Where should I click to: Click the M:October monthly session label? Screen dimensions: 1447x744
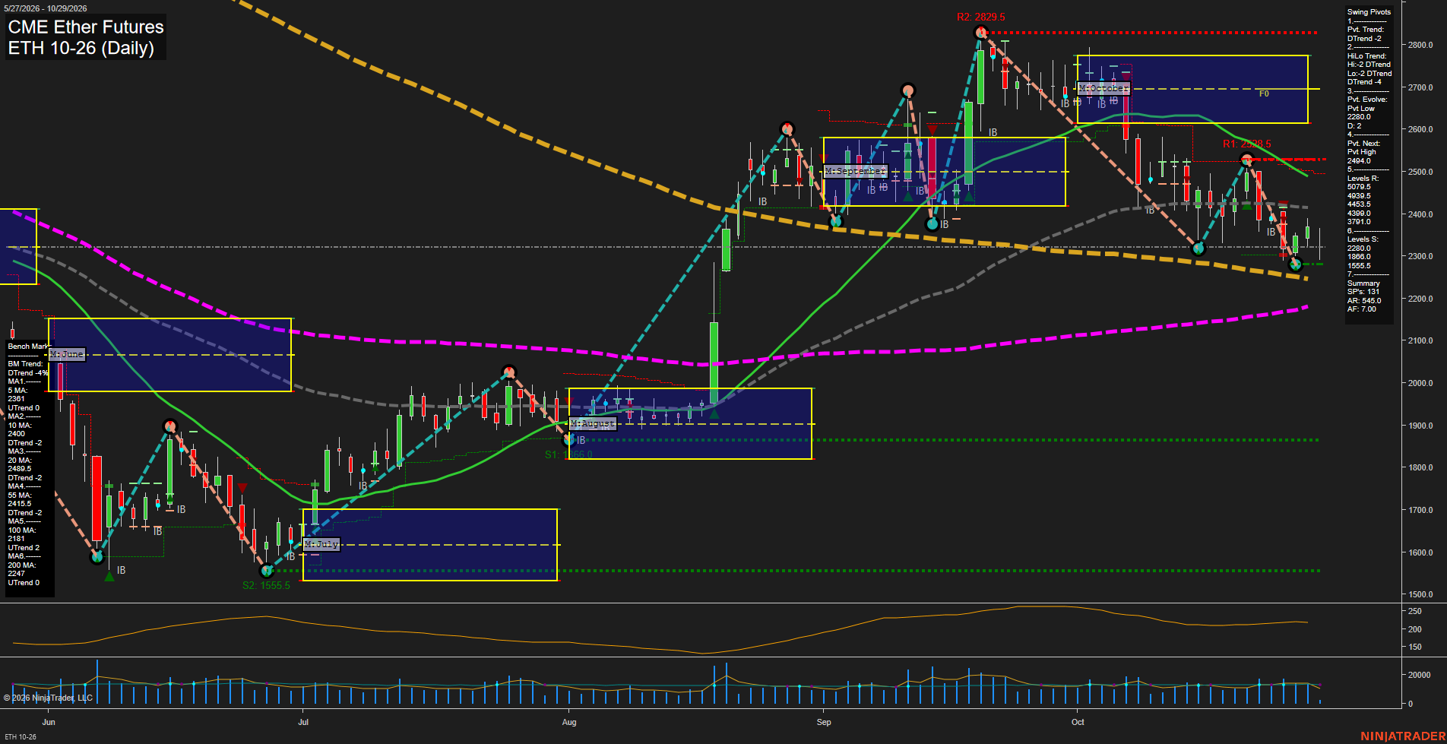click(1103, 88)
